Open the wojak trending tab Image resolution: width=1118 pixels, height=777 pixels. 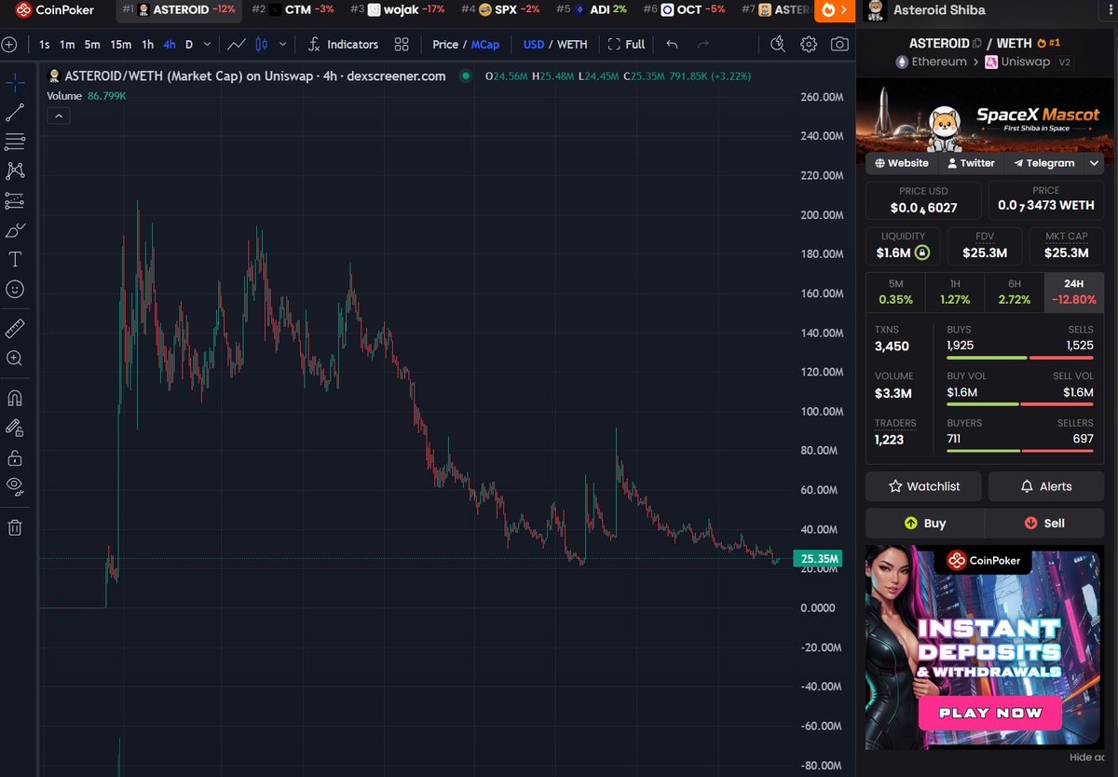[x=397, y=9]
